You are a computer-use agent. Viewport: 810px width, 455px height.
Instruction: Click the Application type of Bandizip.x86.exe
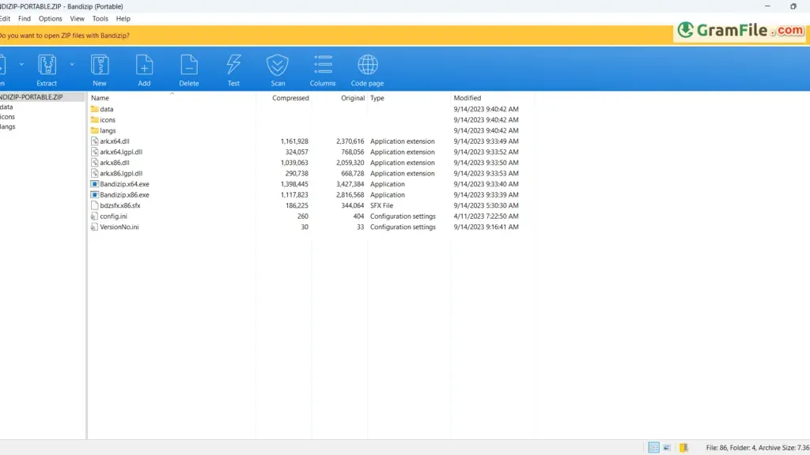click(x=388, y=195)
